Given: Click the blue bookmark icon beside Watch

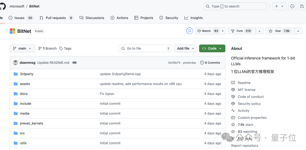Looking at the screenshot, I should click(190, 31).
